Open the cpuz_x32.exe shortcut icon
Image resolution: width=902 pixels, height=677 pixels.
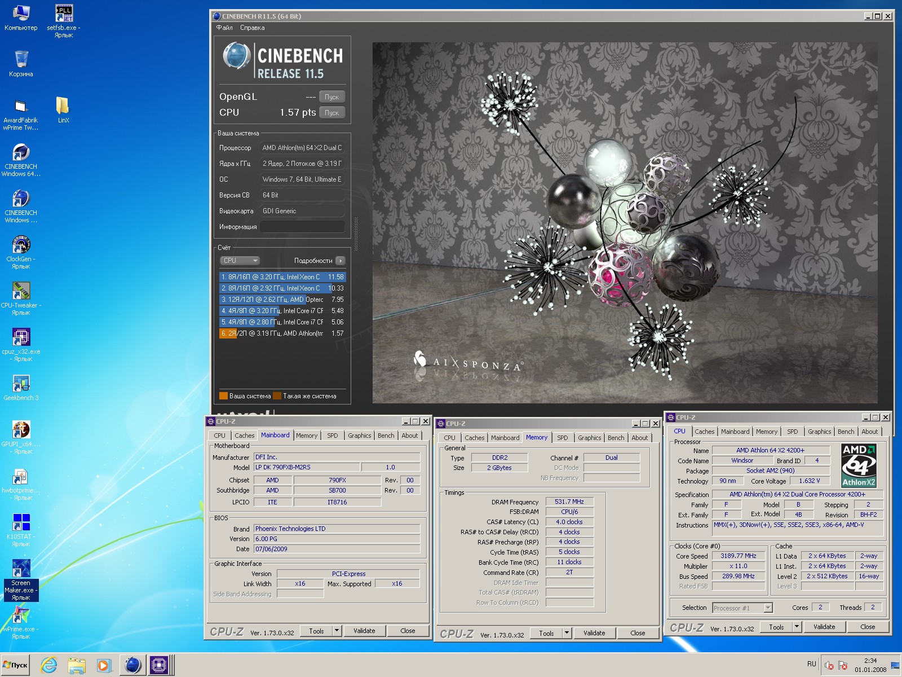click(x=21, y=345)
